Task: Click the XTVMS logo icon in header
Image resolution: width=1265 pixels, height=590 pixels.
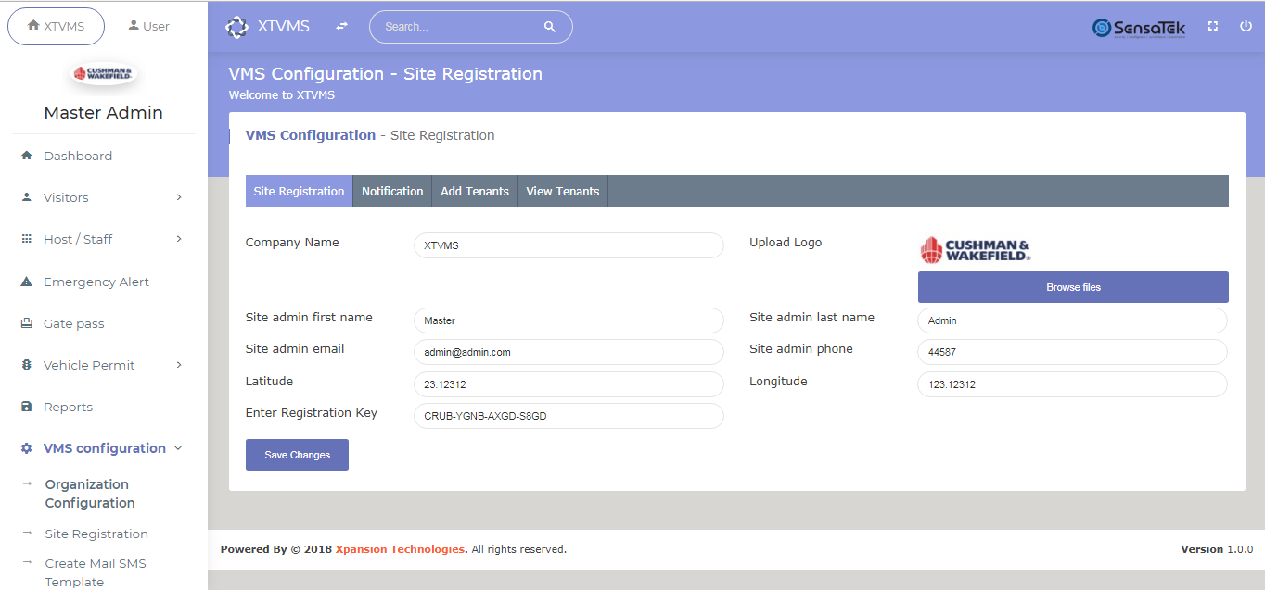Action: (237, 27)
